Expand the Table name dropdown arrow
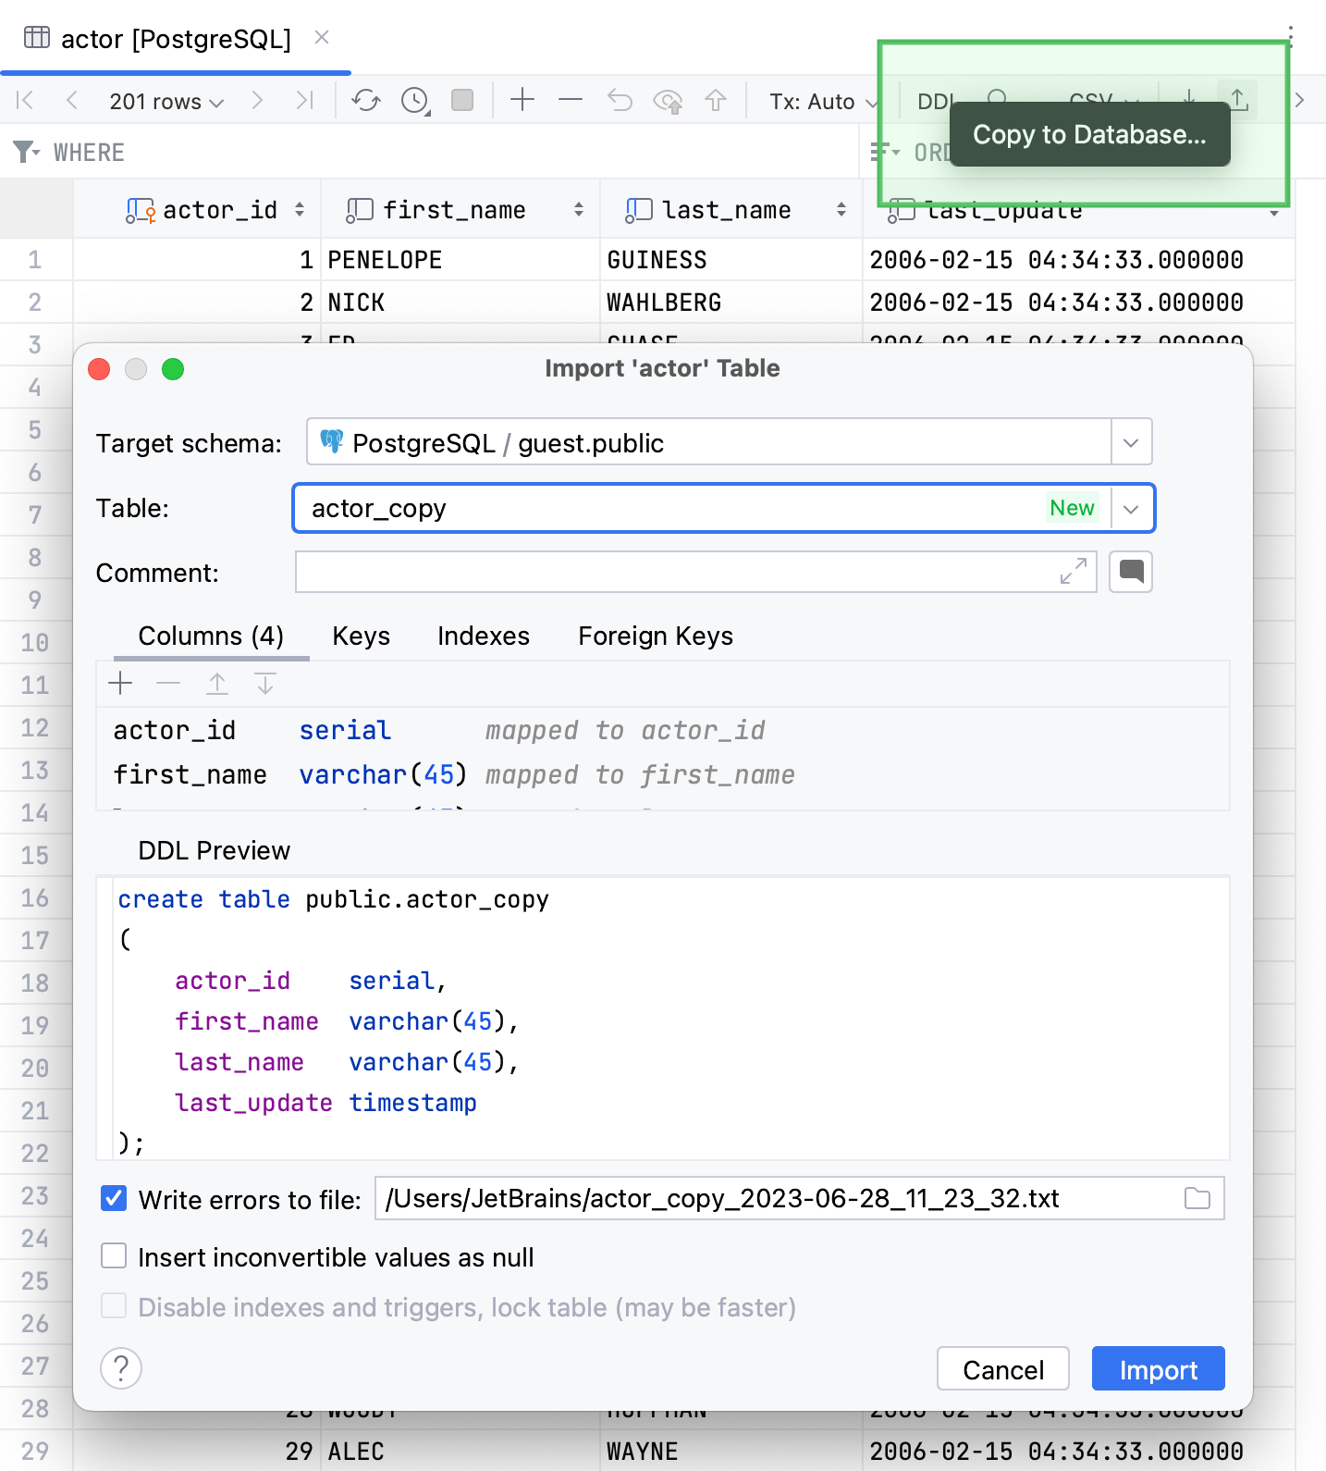The image size is (1326, 1471). tap(1131, 509)
